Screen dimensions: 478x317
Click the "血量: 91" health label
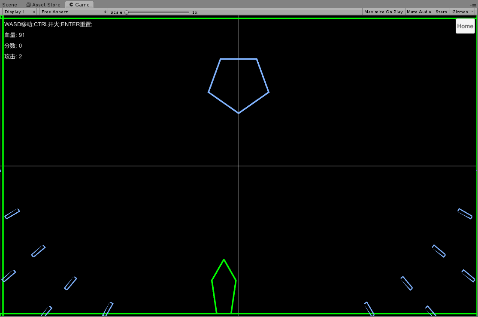point(14,35)
